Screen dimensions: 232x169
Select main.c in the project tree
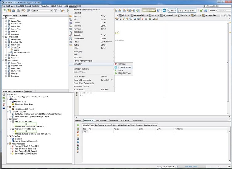tap(17, 50)
